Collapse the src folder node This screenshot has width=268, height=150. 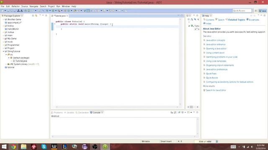[6, 55]
